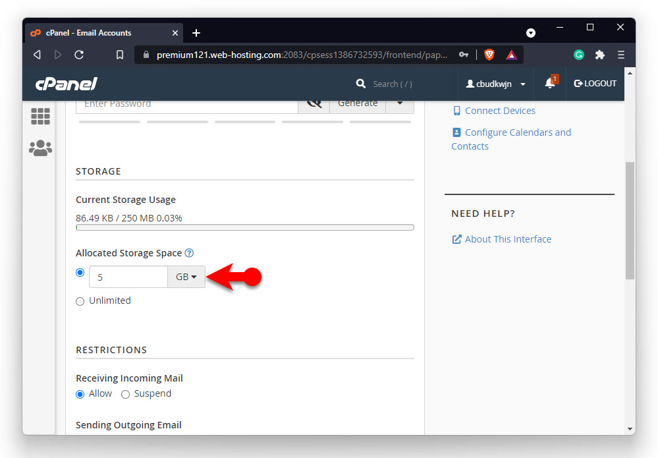
Task: Click the cPanel logo in header
Action: 67,84
